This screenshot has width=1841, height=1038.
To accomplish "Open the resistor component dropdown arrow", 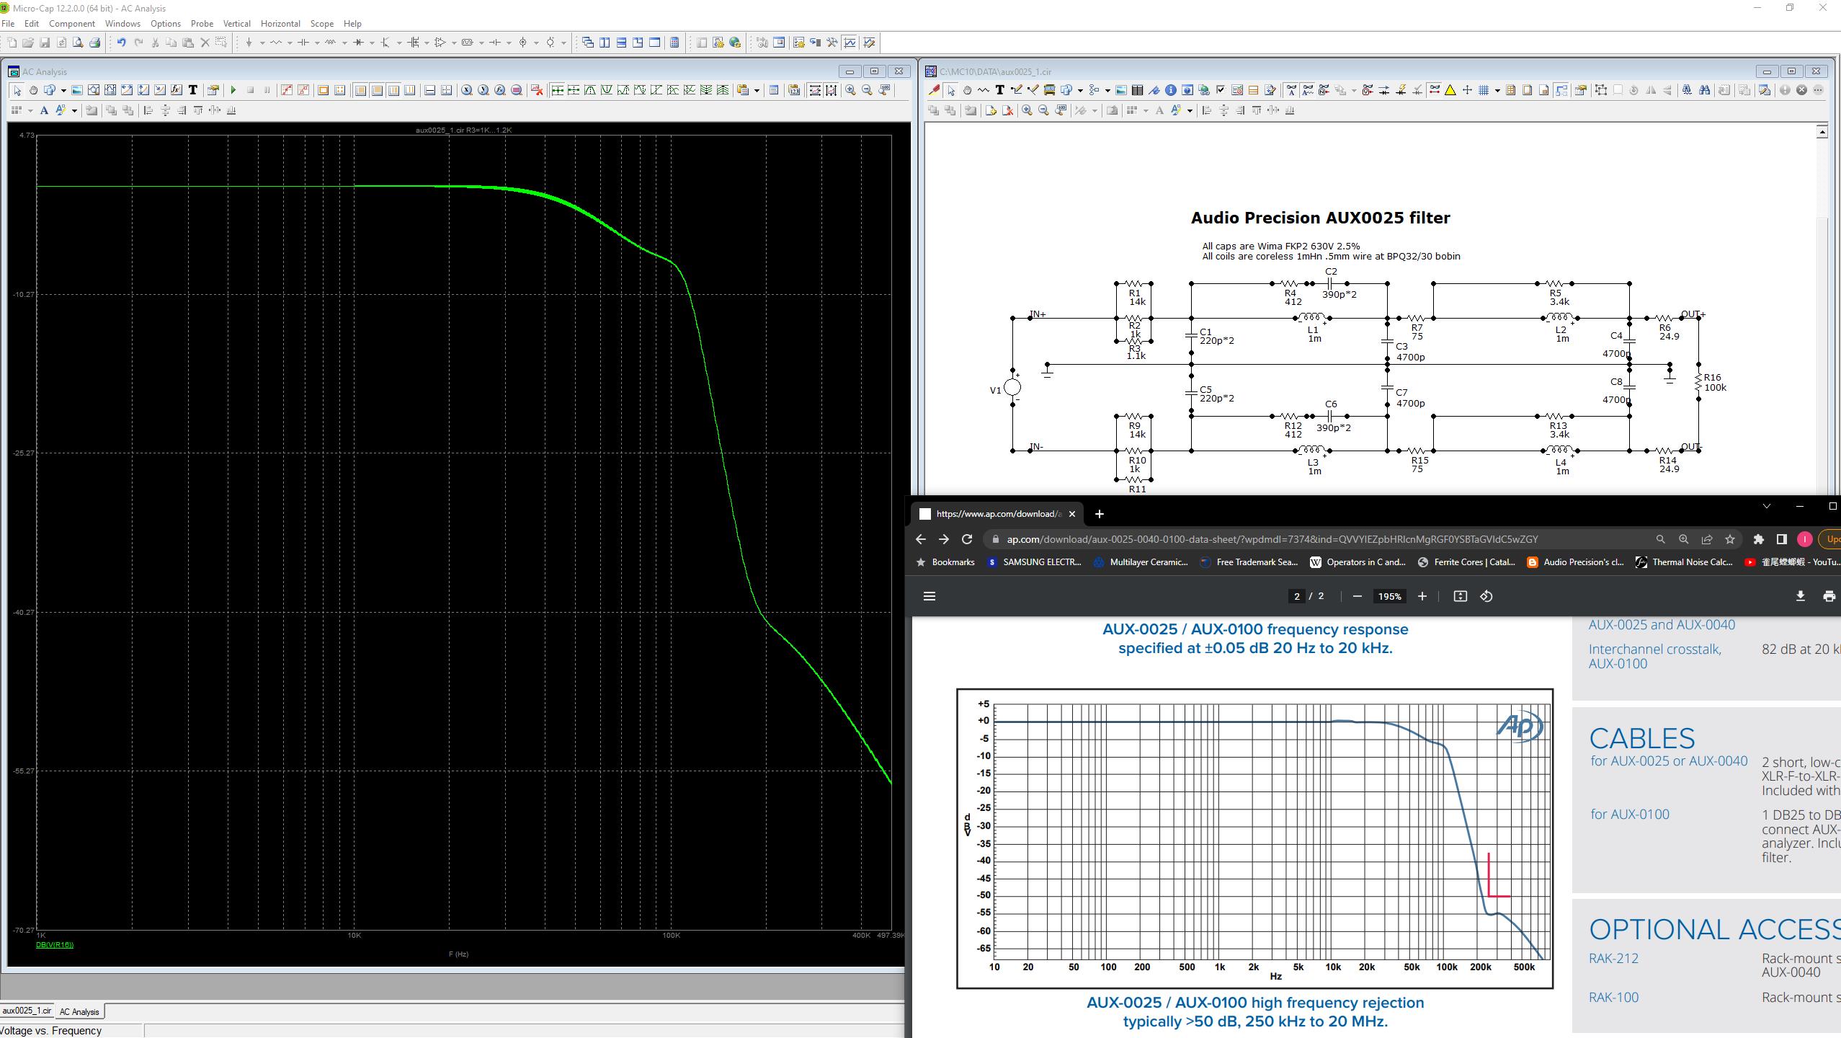I will tap(290, 43).
